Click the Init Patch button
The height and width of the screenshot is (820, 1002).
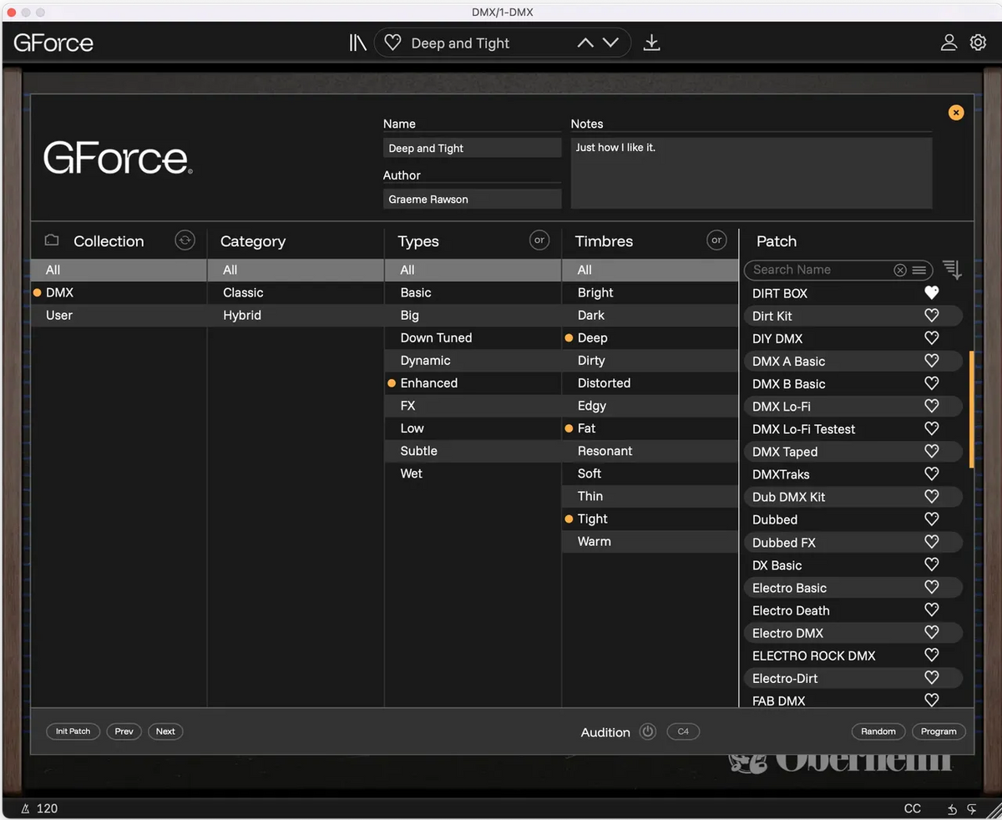click(x=73, y=731)
